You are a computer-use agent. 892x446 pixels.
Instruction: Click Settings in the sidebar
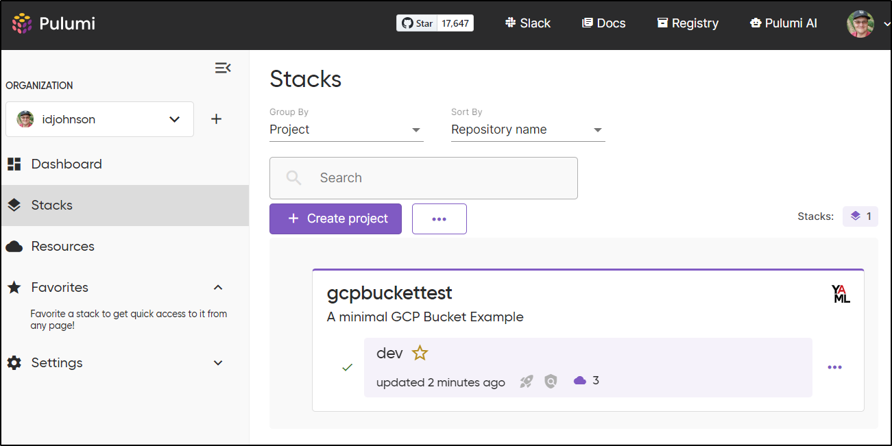pos(57,362)
